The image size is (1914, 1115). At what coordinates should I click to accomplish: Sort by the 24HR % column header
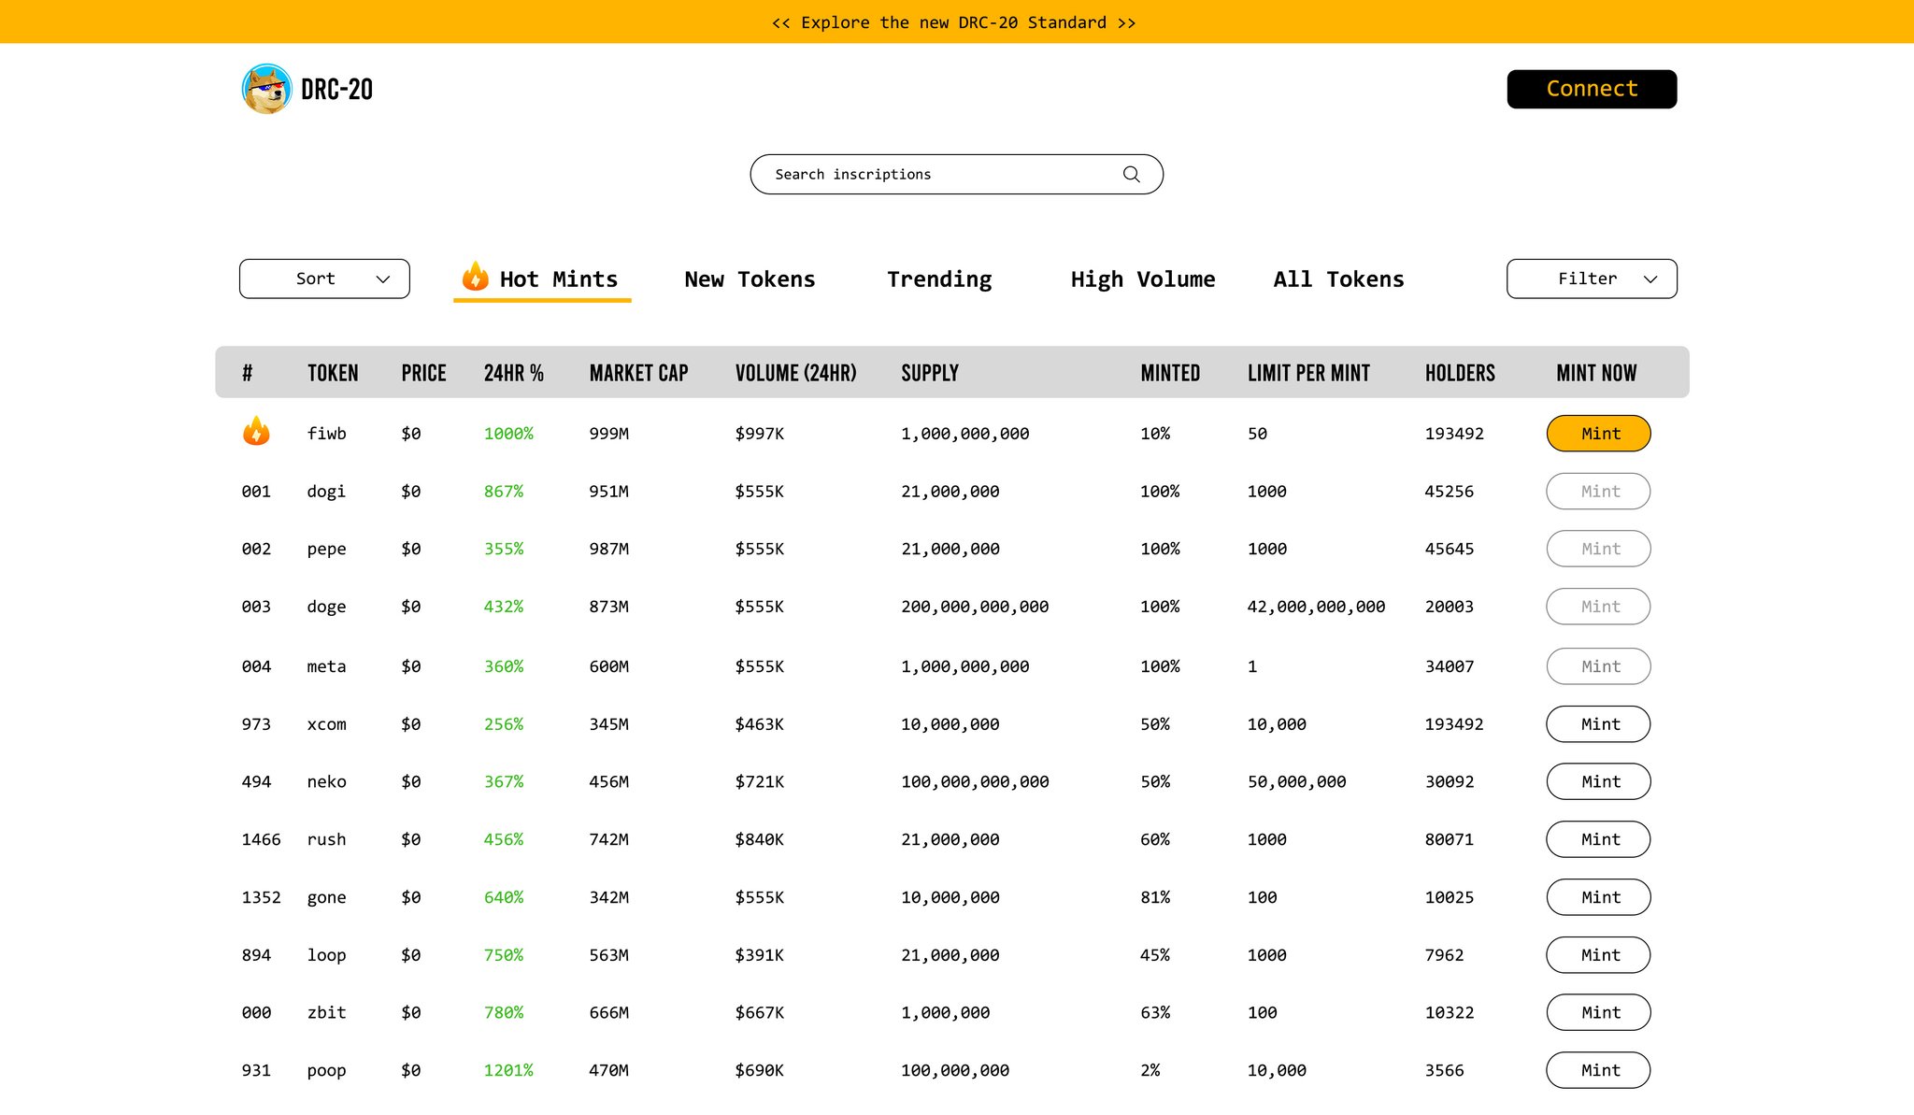pos(513,373)
